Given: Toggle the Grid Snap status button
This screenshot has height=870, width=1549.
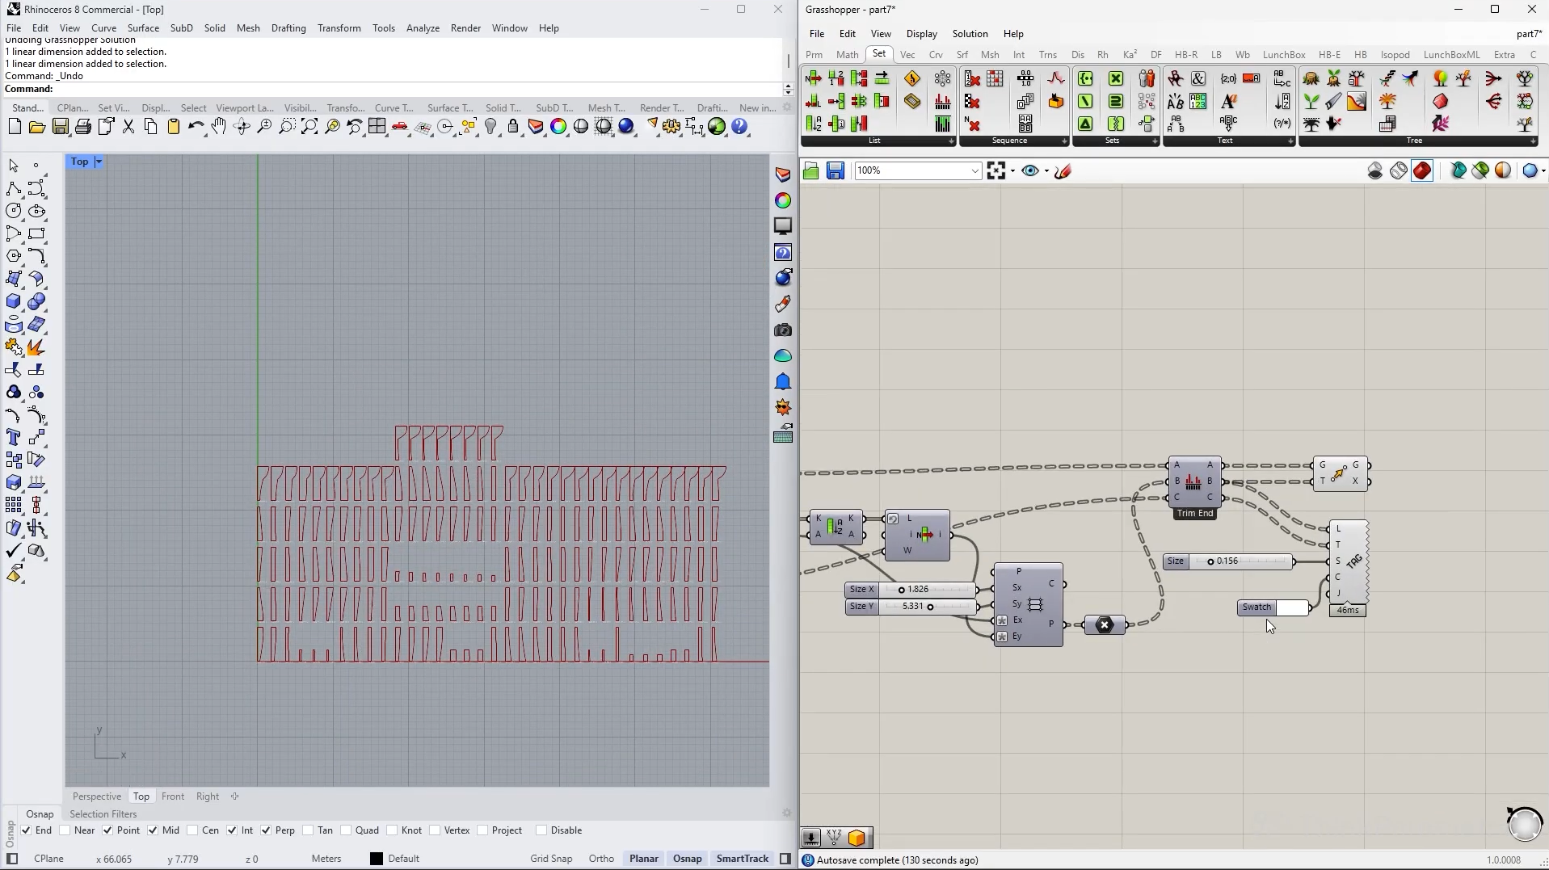Looking at the screenshot, I should pyautogui.click(x=551, y=859).
